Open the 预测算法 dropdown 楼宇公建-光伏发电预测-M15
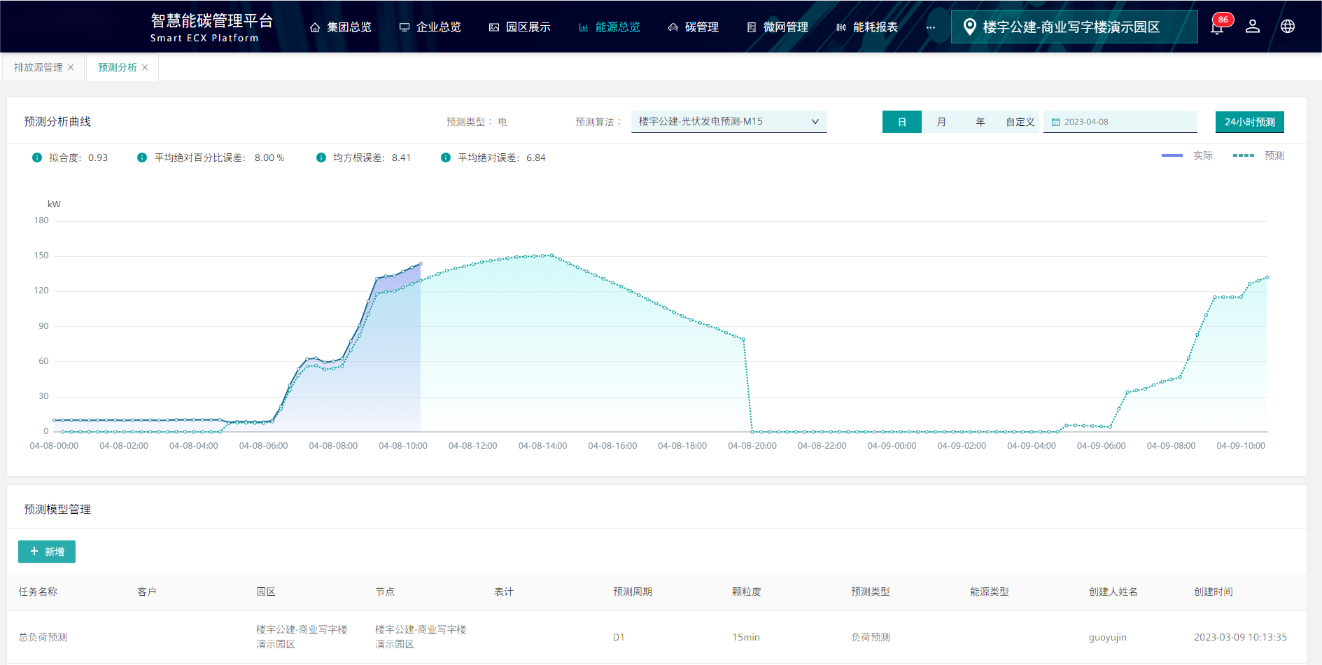The width and height of the screenshot is (1322, 665). tap(729, 122)
